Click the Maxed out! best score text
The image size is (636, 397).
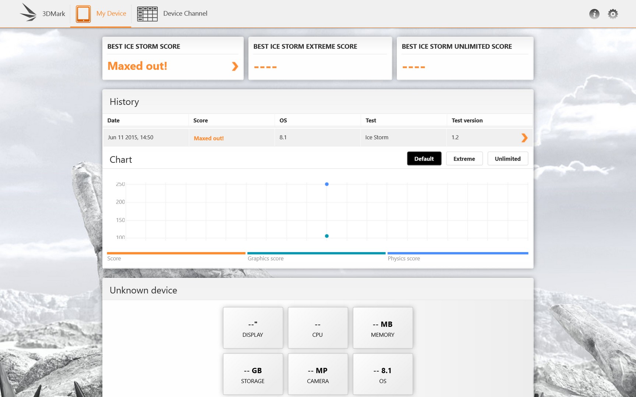pos(137,66)
